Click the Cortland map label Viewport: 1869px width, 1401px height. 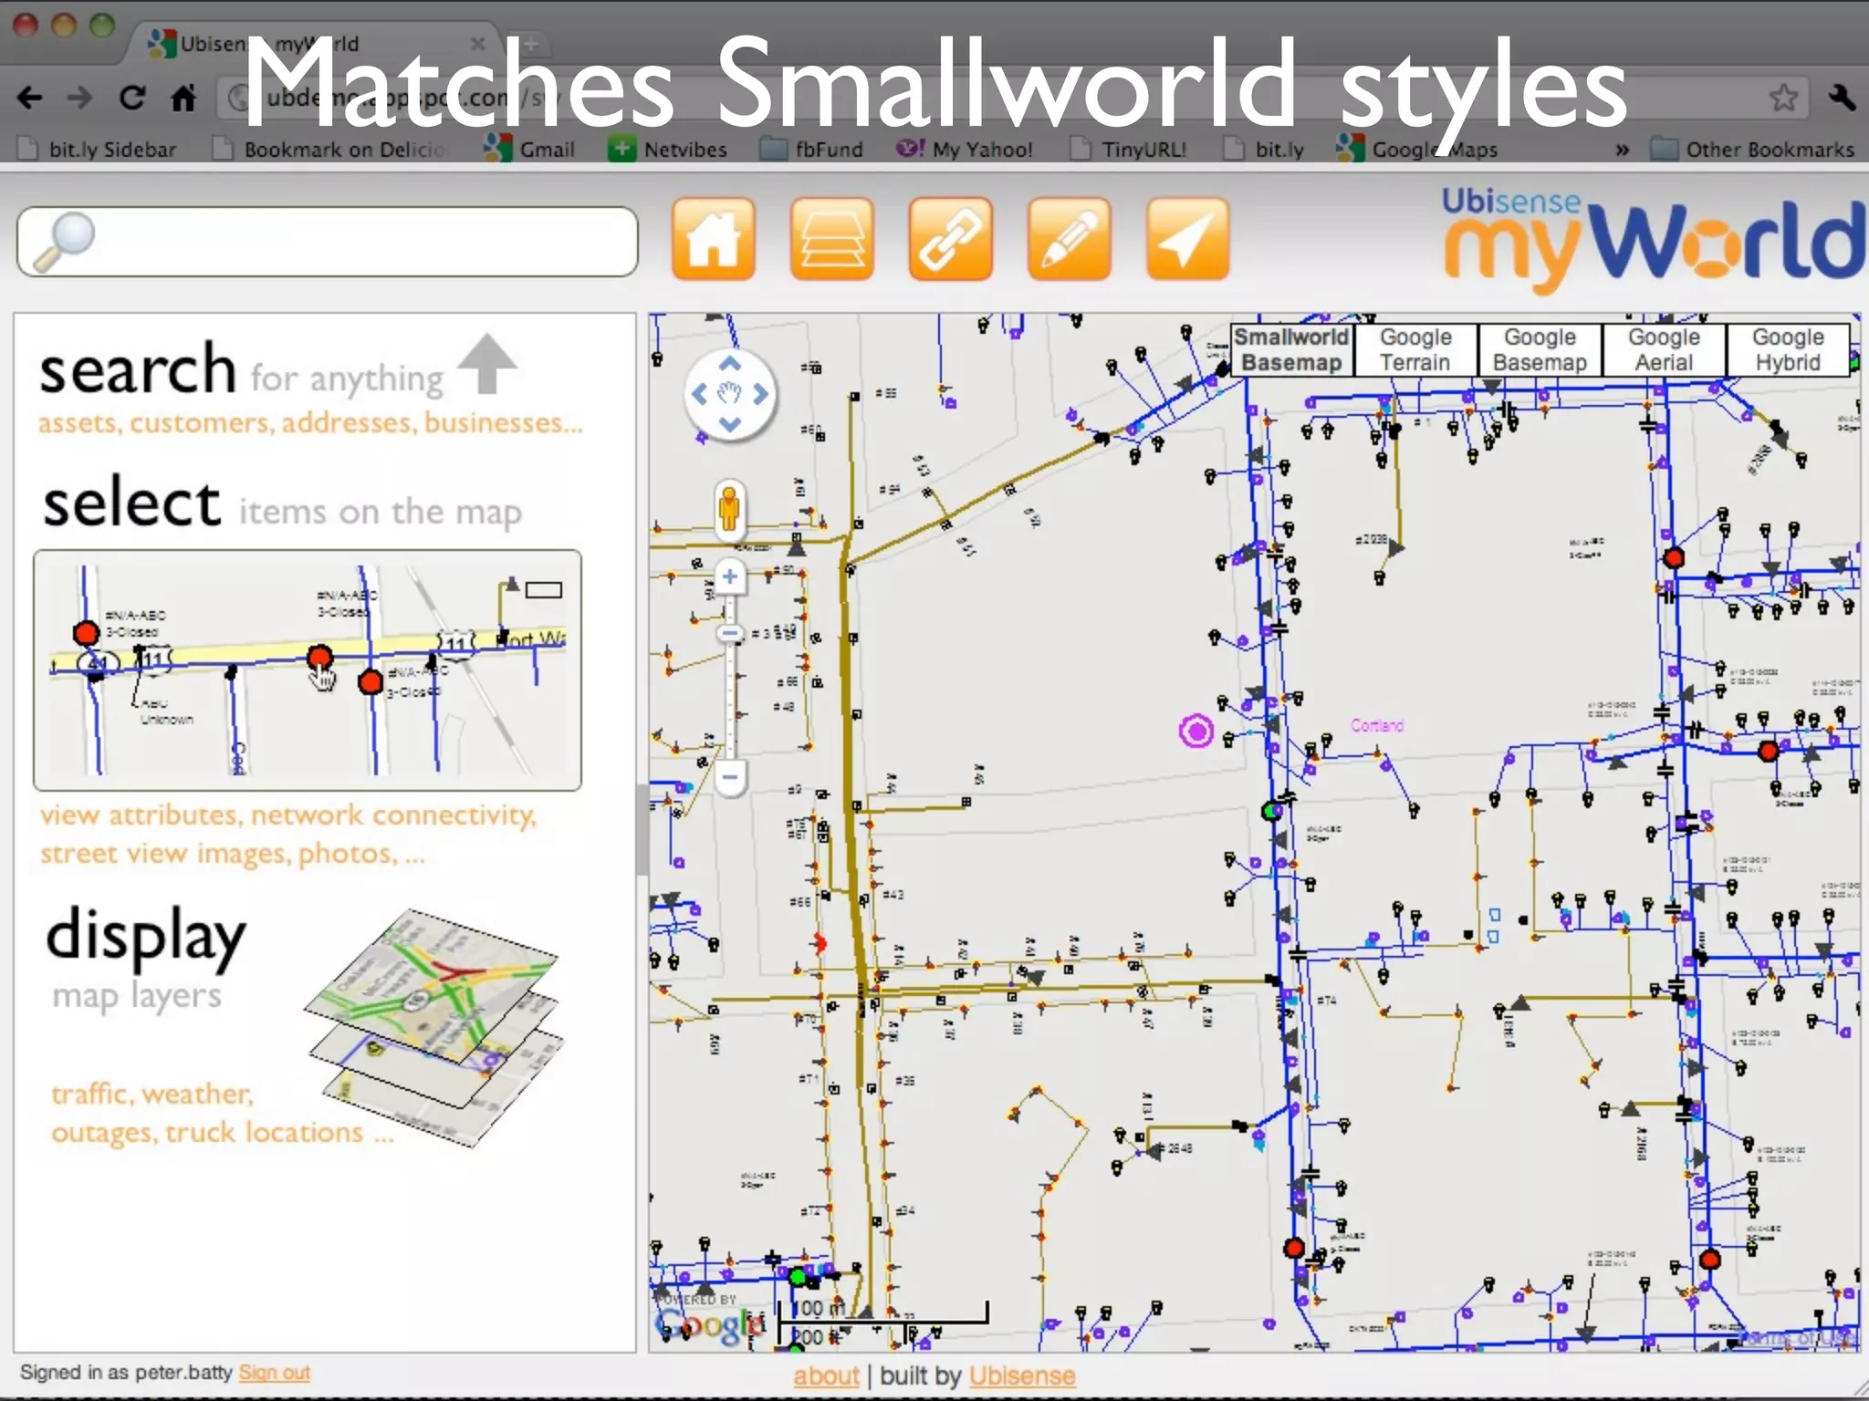[1377, 725]
